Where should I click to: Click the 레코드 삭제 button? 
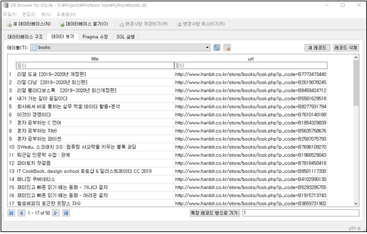(x=346, y=47)
